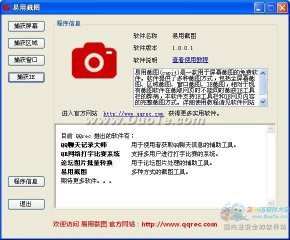Click software list scroll down arrow
Viewport: 290px width, 240px height.
[271, 203]
